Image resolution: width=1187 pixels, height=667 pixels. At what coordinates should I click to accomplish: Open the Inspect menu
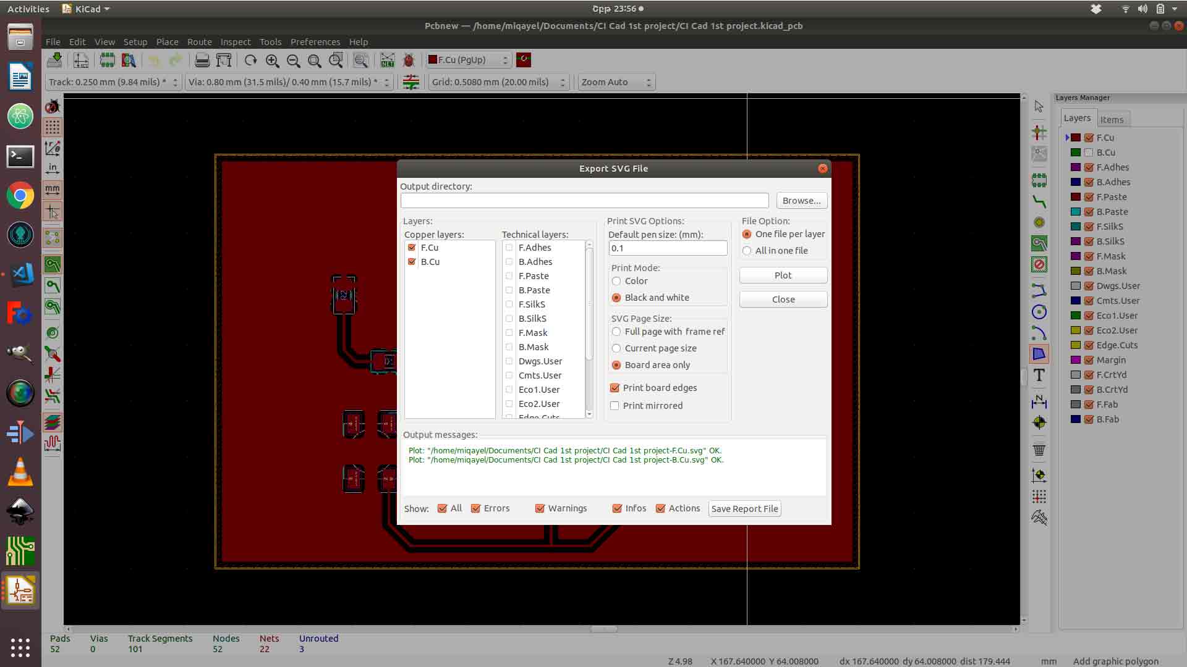[x=235, y=42]
